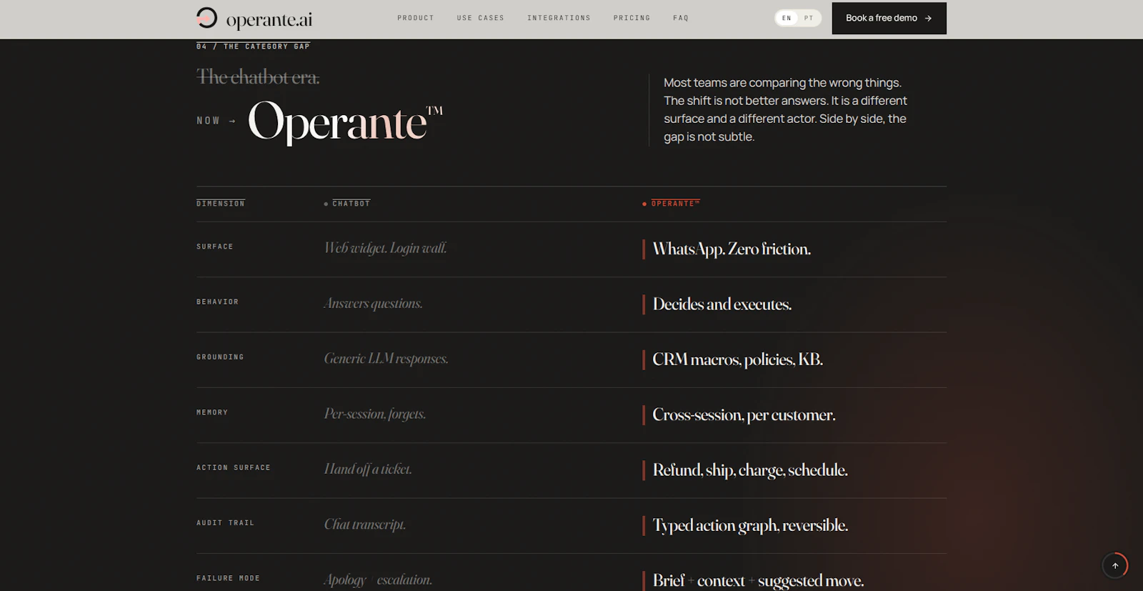Viewport: 1143px width, 591px height.
Task: Click 'Answers questions.' chatbot cell
Action: coord(374,304)
